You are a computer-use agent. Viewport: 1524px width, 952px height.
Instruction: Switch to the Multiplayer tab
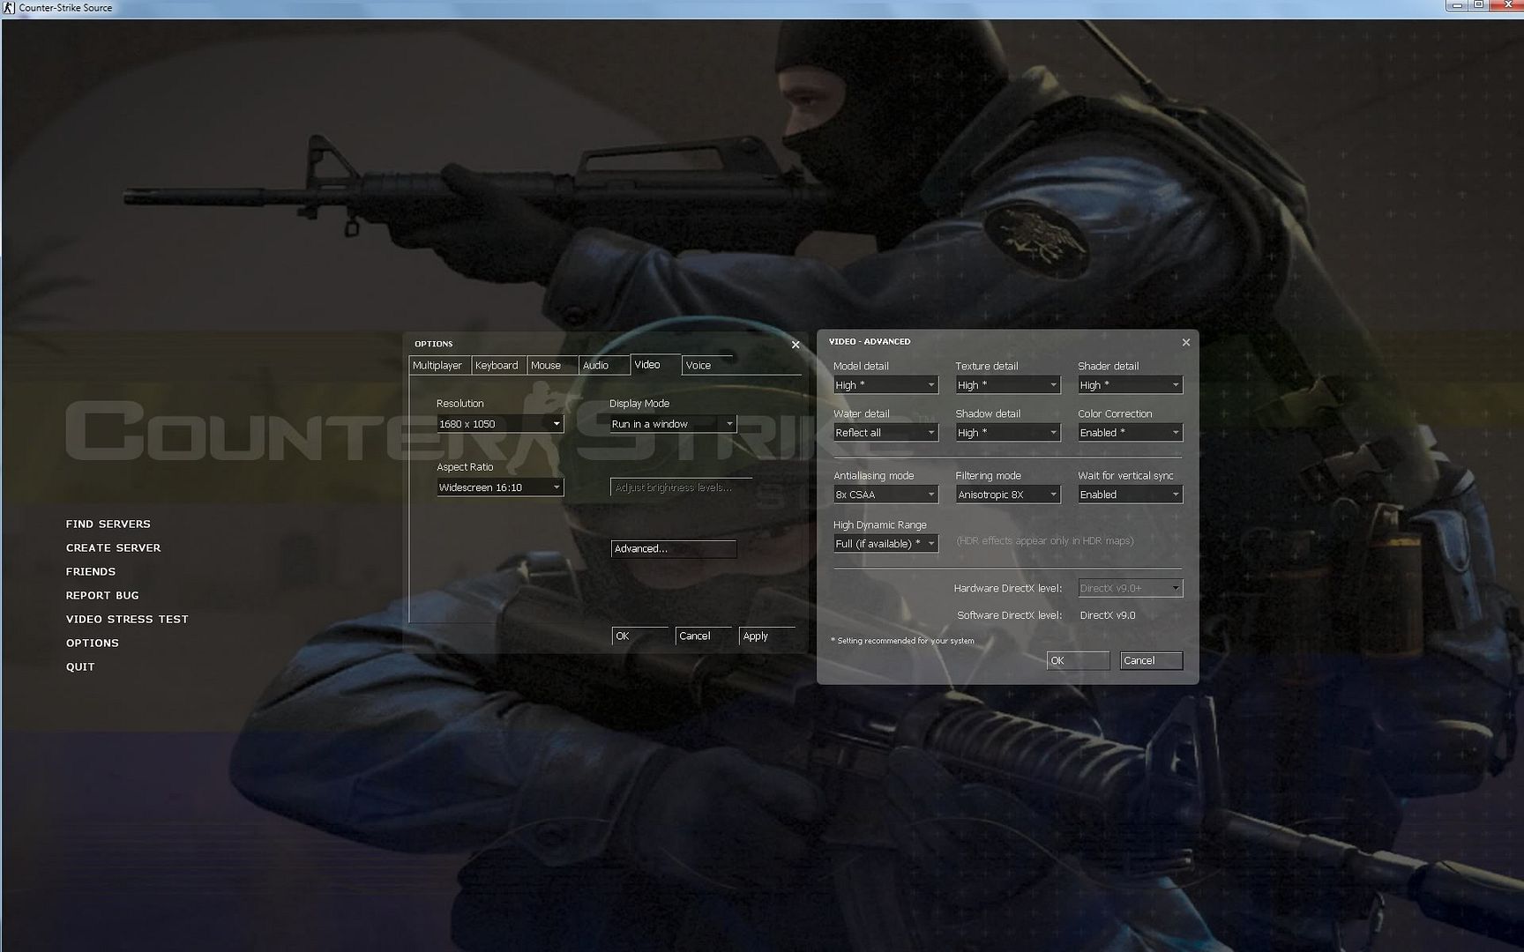pyautogui.click(x=437, y=365)
